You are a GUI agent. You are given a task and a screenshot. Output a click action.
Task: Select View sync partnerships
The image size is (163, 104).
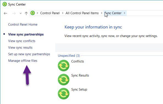pos(26,34)
